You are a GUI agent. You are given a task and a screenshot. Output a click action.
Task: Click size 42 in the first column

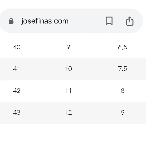tap(17, 91)
